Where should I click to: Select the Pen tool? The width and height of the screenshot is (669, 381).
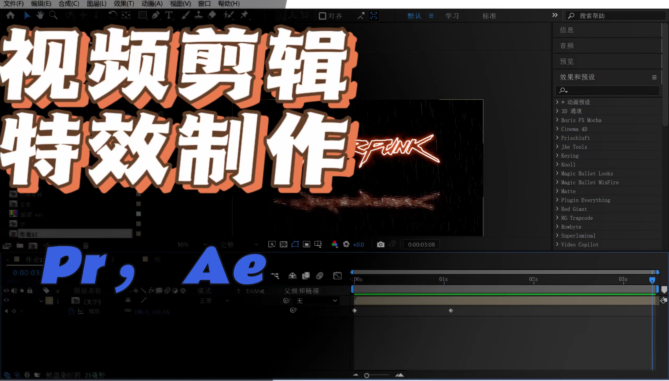coord(156,15)
